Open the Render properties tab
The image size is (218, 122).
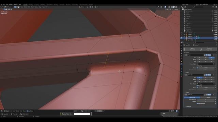pyautogui.click(x=182, y=48)
